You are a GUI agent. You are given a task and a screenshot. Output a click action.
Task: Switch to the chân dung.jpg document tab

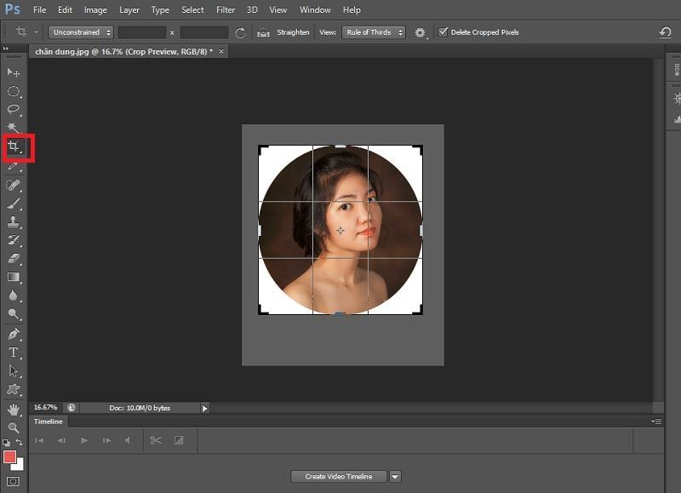point(119,50)
